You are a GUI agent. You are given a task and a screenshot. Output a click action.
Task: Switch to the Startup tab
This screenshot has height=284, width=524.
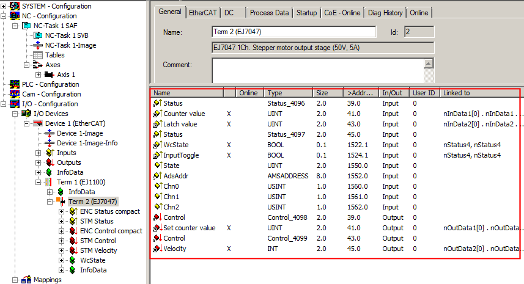(306, 13)
